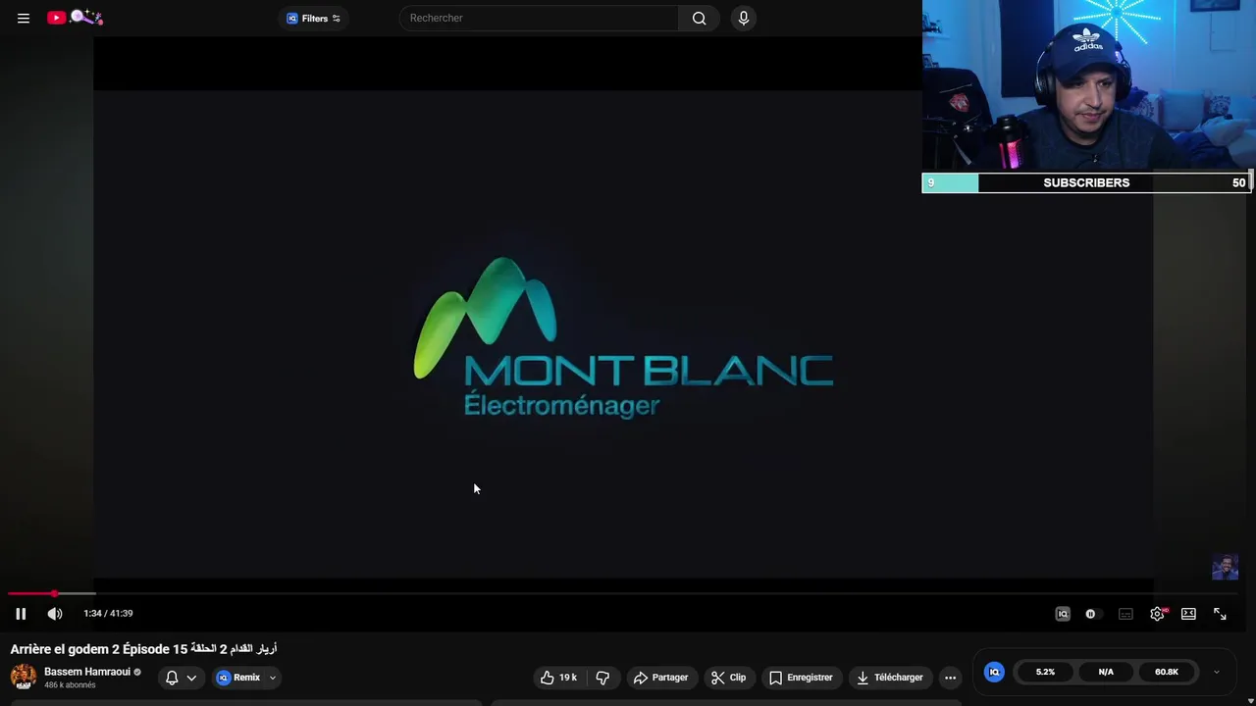Go to YouTube home via logo
Viewport: 1256px width, 706px height.
75,18
